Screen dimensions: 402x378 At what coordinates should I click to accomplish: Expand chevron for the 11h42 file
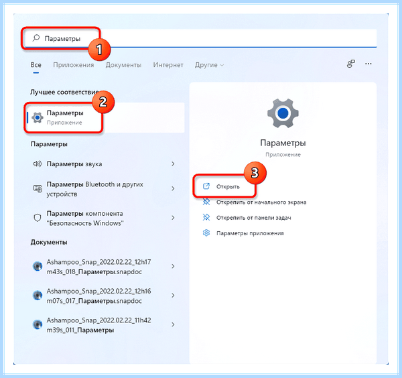173,324
